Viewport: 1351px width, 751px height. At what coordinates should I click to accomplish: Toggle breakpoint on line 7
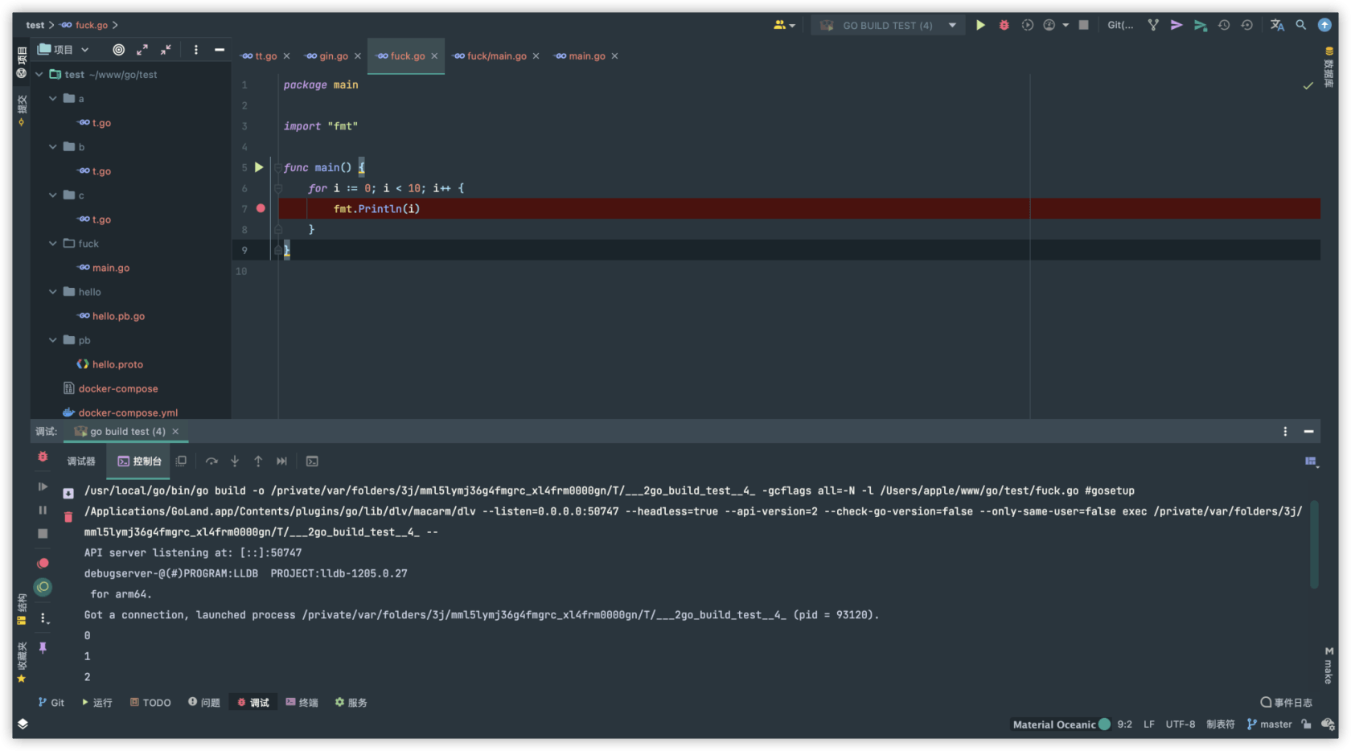coord(261,208)
